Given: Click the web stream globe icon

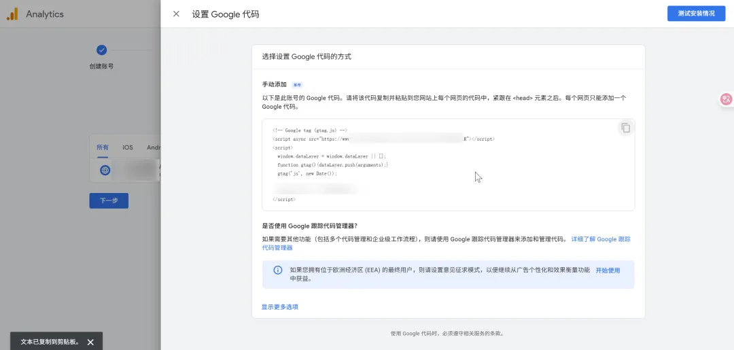Looking at the screenshot, I should [105, 170].
